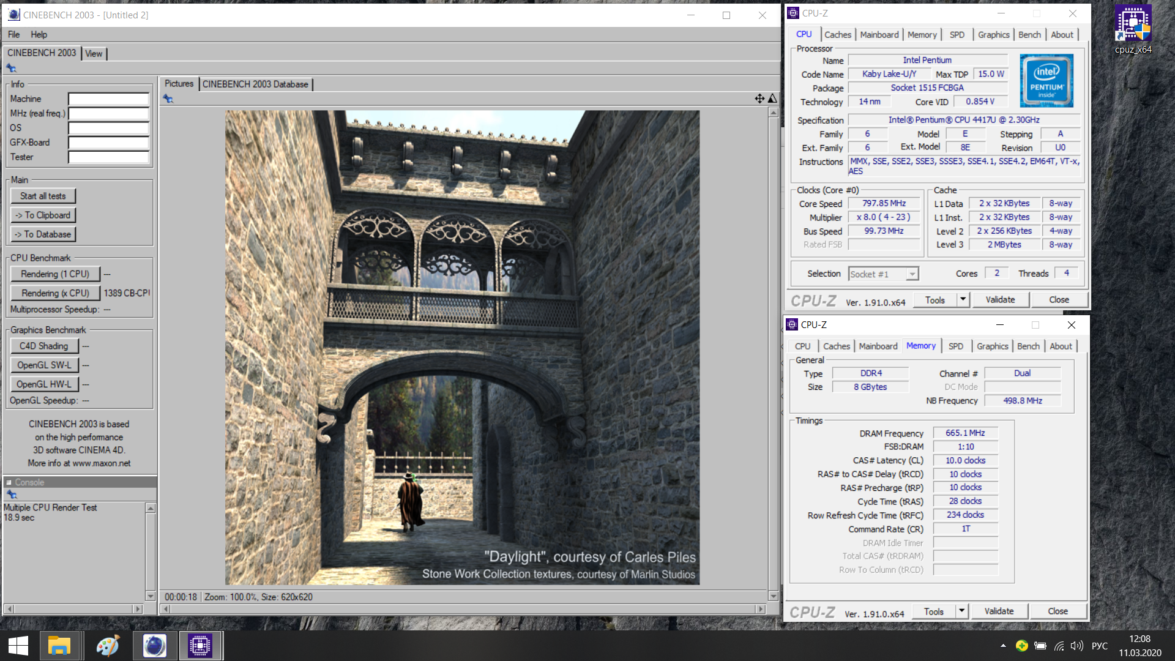Click the top CPU-Z window title icon
The height and width of the screenshot is (661, 1175).
click(793, 13)
